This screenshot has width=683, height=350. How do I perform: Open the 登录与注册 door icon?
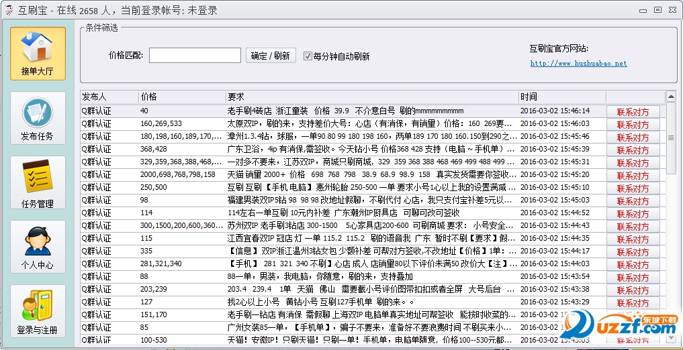click(38, 311)
